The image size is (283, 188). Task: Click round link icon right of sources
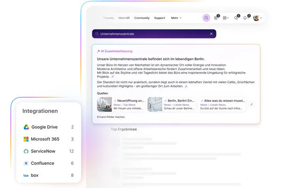251,104
